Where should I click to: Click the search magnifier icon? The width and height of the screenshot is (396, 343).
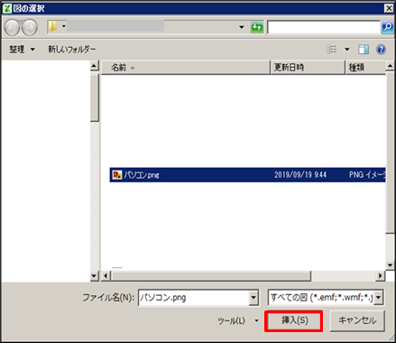[387, 27]
